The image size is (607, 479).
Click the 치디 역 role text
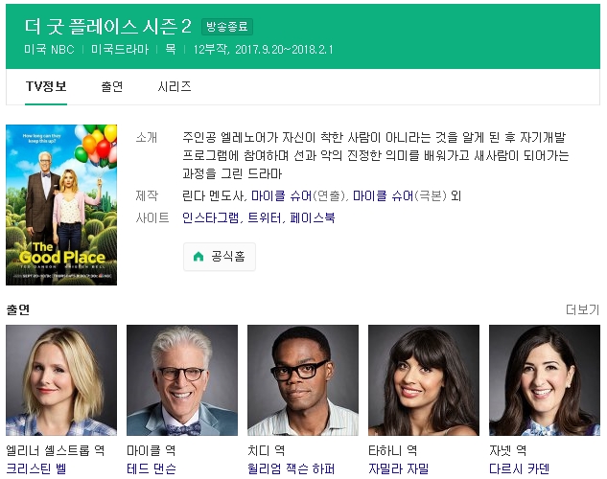pyautogui.click(x=266, y=450)
